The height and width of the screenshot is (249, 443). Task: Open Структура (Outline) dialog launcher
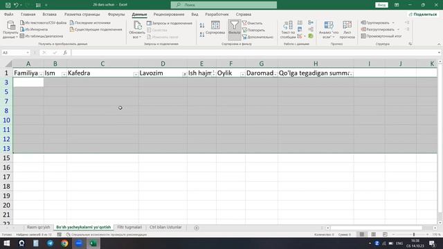tap(410, 44)
